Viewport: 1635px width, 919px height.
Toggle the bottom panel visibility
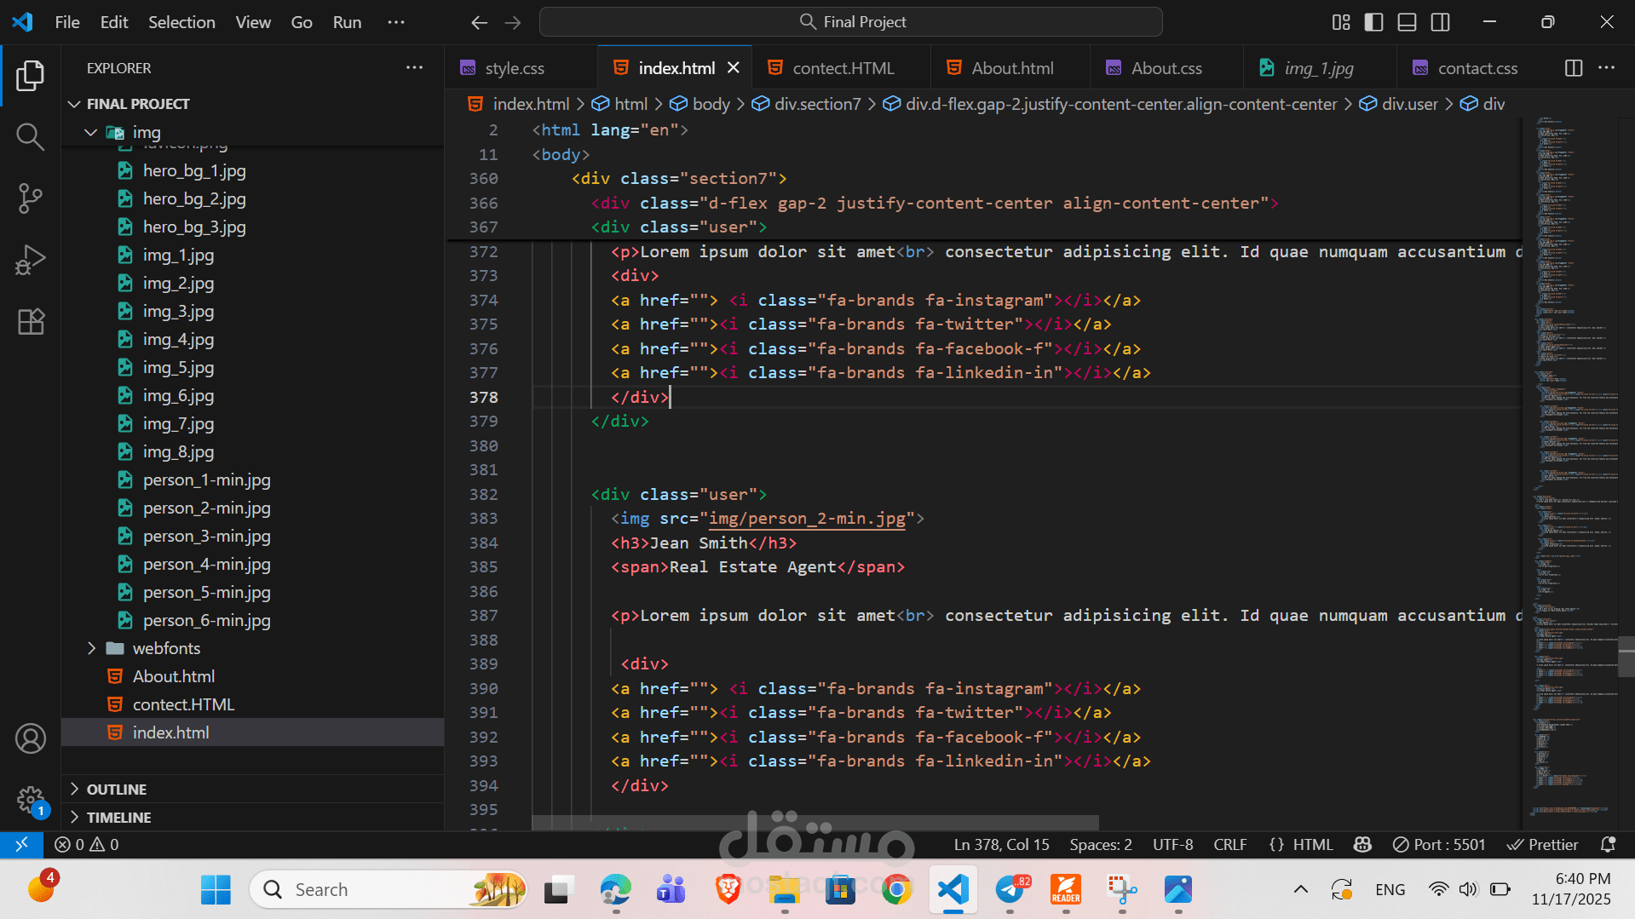tap(1407, 22)
